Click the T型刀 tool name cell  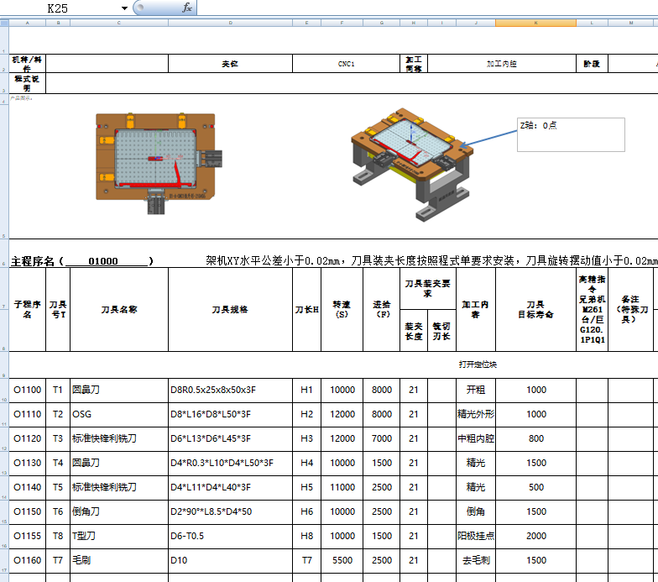(x=119, y=536)
